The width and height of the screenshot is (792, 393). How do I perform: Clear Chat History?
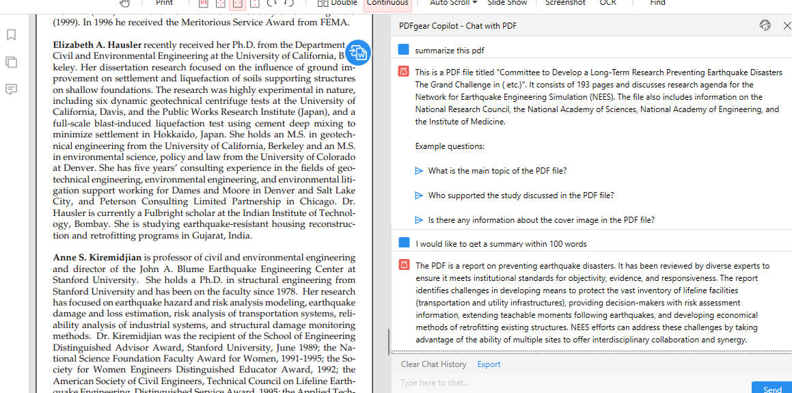[x=433, y=364]
